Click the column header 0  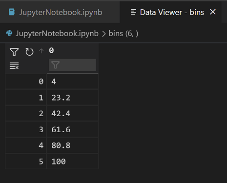(x=51, y=50)
